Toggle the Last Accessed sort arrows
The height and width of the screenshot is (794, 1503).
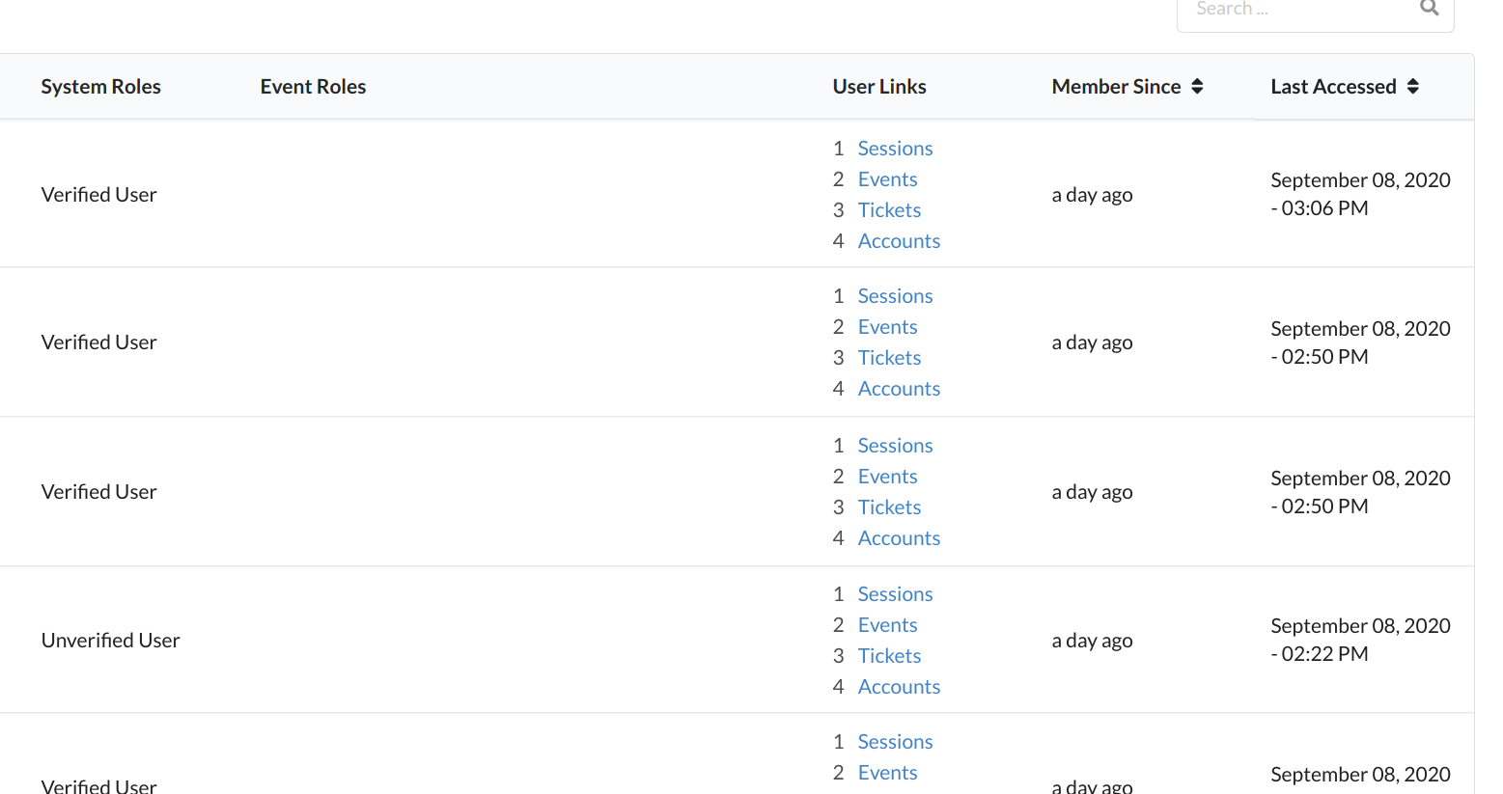pos(1413,87)
